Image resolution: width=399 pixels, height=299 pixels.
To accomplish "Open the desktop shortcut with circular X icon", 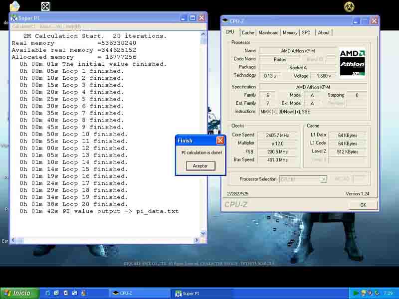I will [45, 6].
